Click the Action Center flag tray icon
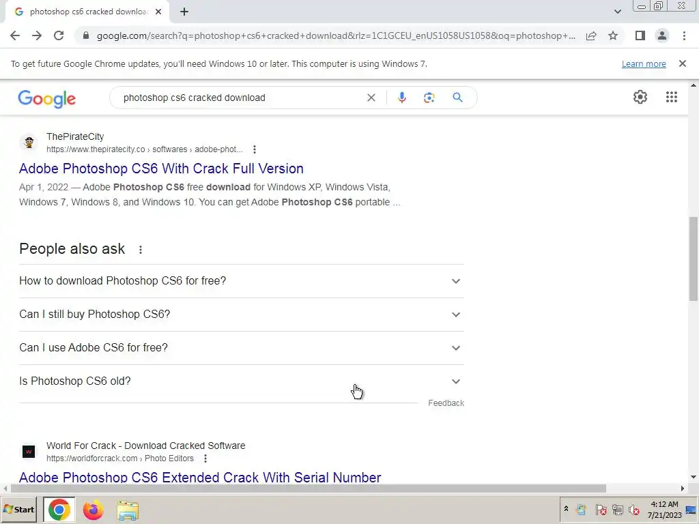 [x=601, y=509]
